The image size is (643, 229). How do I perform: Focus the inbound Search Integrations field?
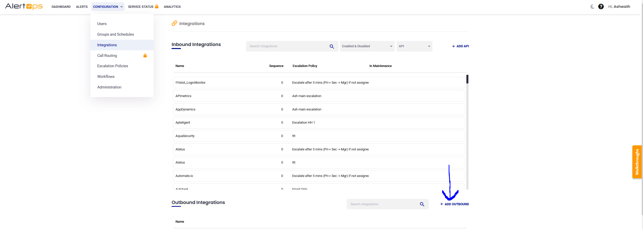[287, 46]
